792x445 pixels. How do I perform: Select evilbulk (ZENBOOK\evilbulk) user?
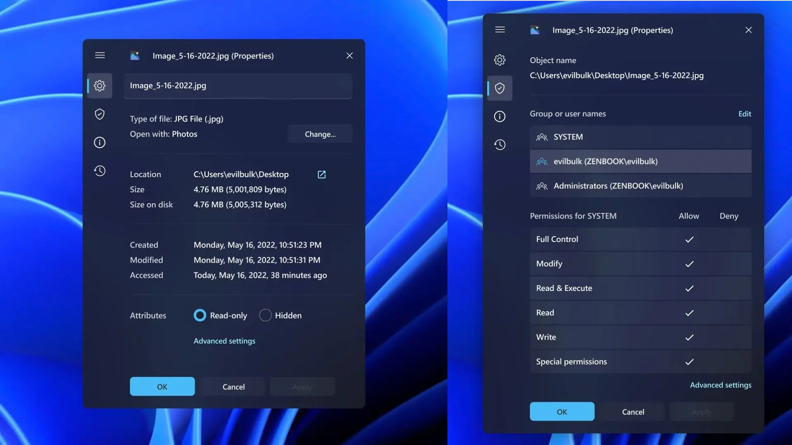(640, 161)
